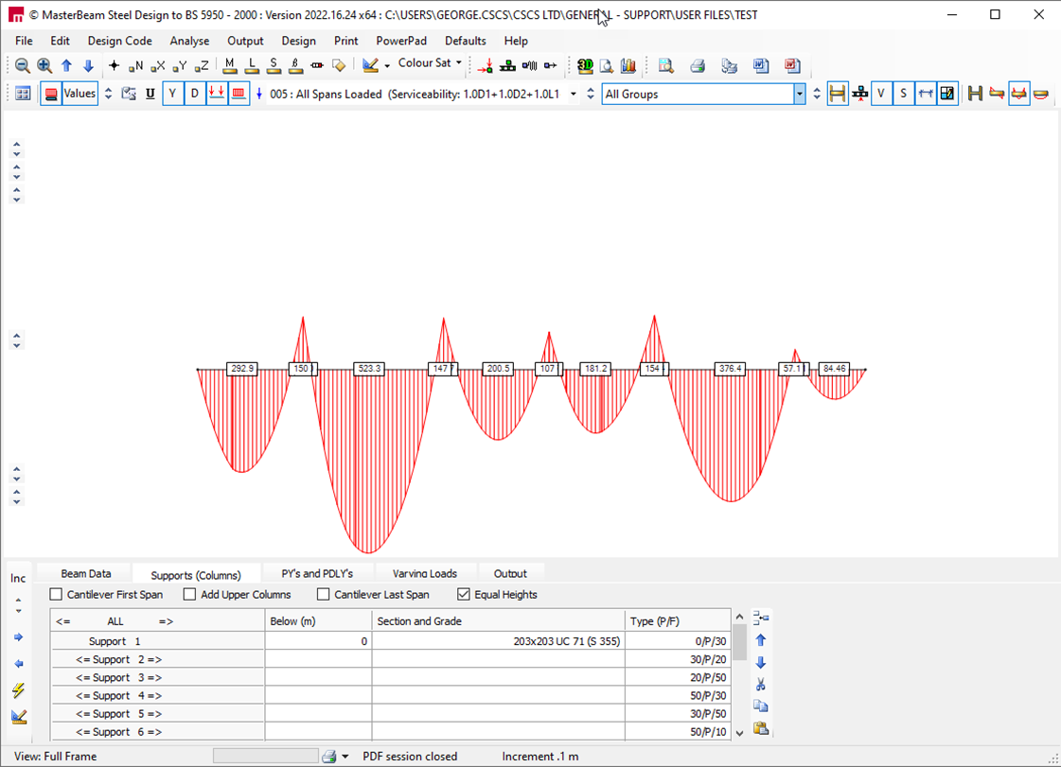Toggle the Y display button
Image resolution: width=1061 pixels, height=767 pixels.
(x=172, y=94)
